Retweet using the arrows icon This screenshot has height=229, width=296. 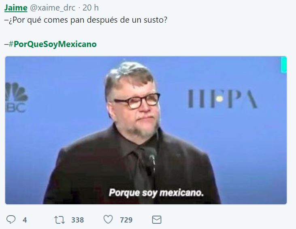(60, 220)
